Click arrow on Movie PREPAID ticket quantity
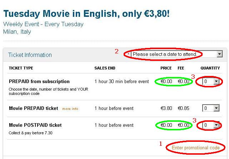 tap(216, 108)
